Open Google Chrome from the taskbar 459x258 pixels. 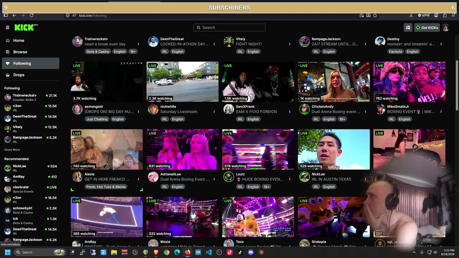pos(166,252)
